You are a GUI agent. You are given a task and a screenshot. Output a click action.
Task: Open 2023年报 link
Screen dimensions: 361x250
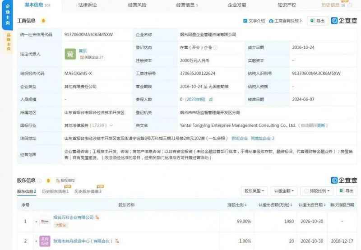click(x=195, y=99)
